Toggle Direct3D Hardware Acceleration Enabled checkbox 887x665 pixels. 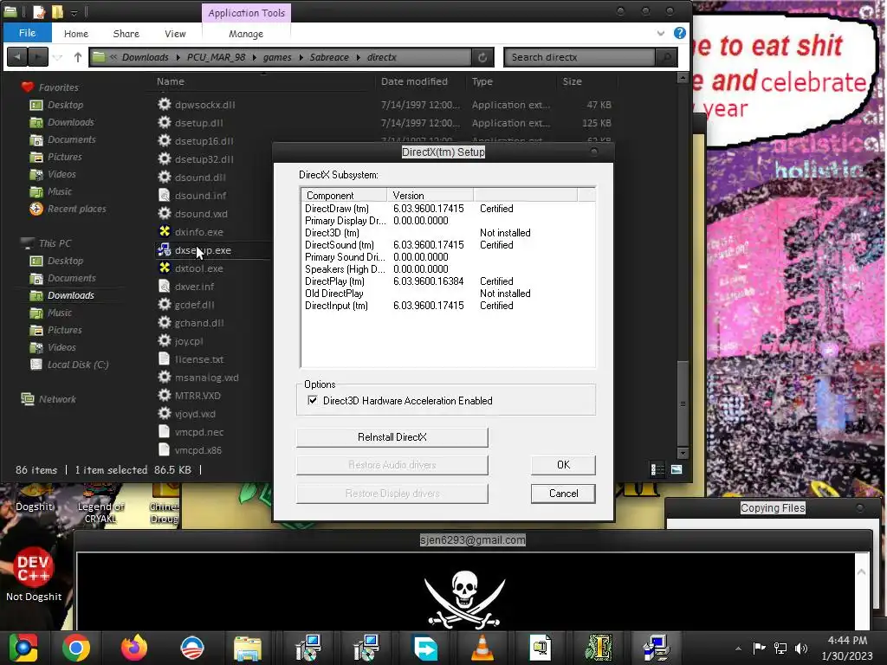coord(312,400)
